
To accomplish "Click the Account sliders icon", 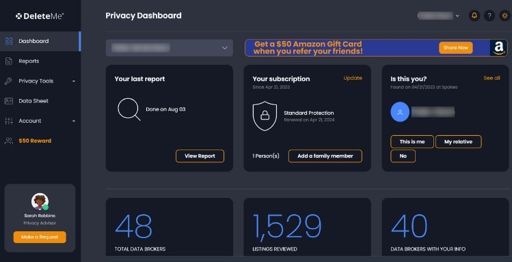I will [9, 121].
